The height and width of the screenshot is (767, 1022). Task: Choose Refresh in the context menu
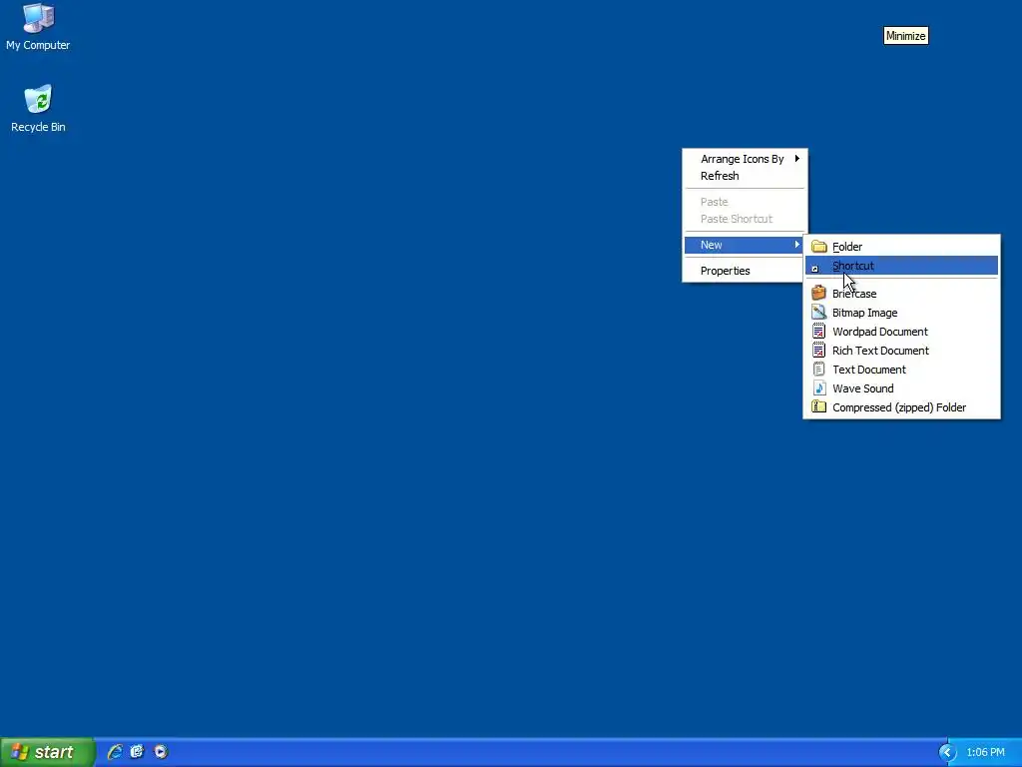[x=745, y=176]
